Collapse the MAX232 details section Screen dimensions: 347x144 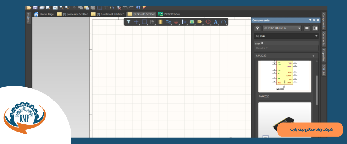coord(313,56)
